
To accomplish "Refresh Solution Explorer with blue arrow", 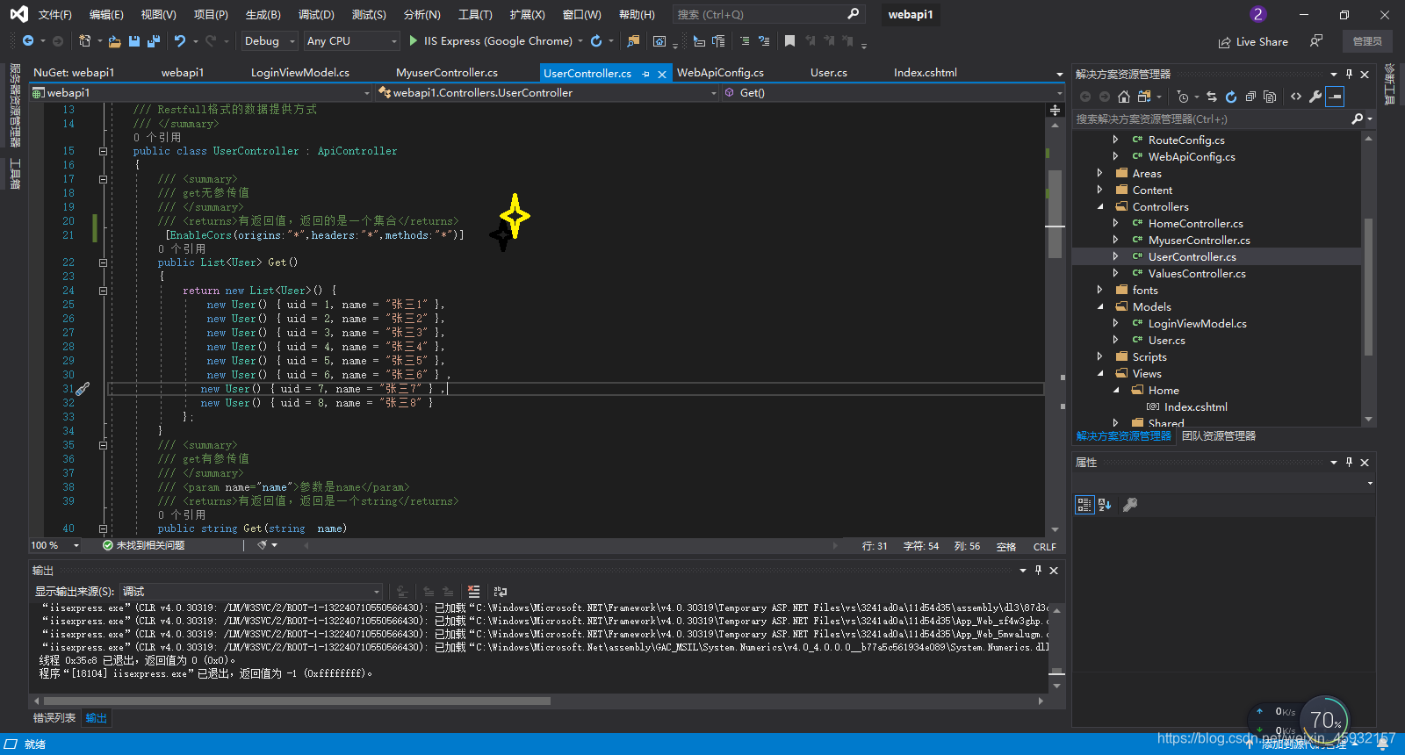I will tap(1231, 97).
